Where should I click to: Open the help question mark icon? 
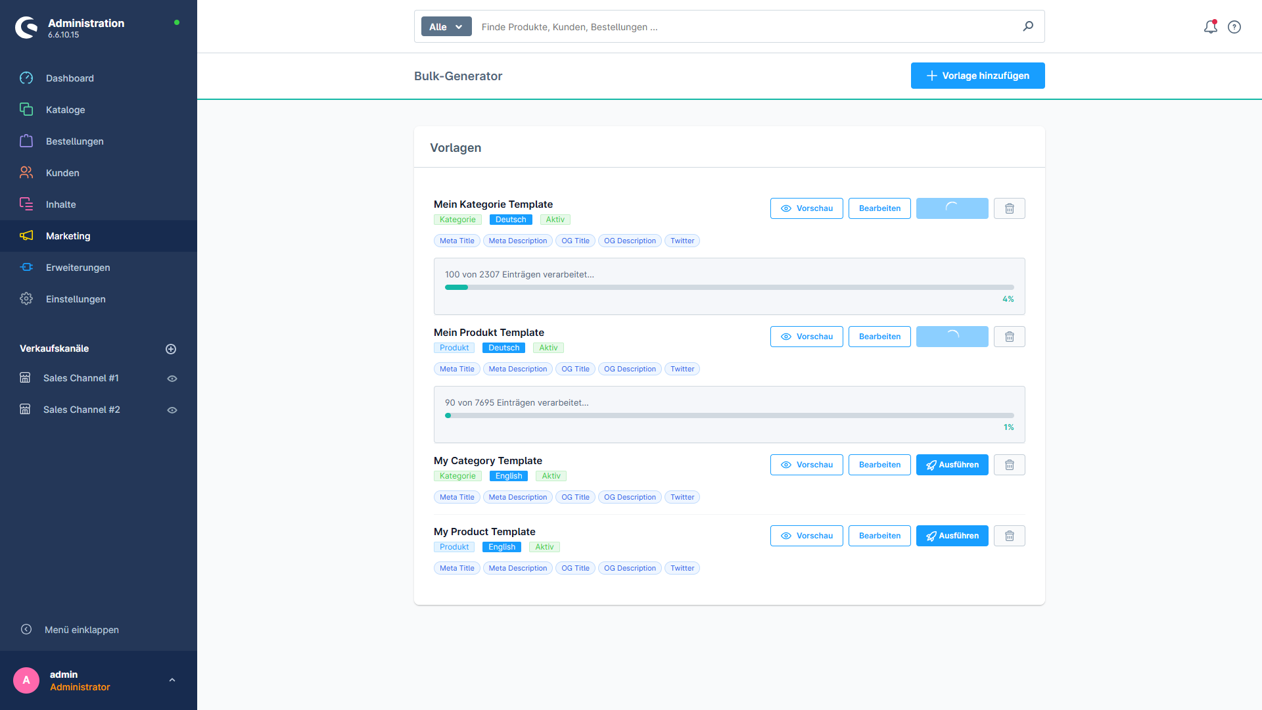pyautogui.click(x=1234, y=27)
